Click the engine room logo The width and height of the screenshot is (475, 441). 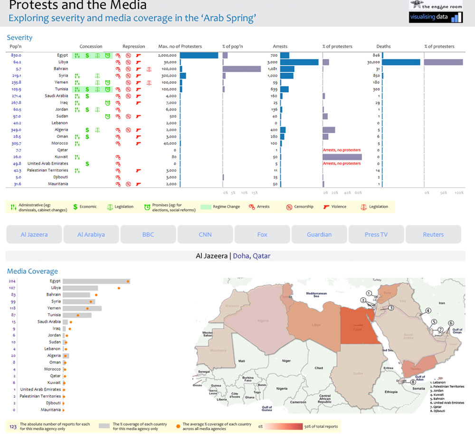(x=436, y=5)
